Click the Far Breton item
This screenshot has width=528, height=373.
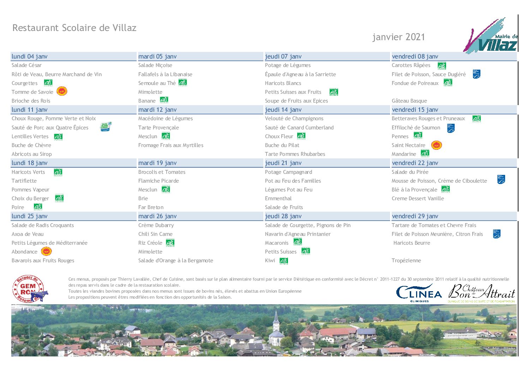pyautogui.click(x=151, y=207)
